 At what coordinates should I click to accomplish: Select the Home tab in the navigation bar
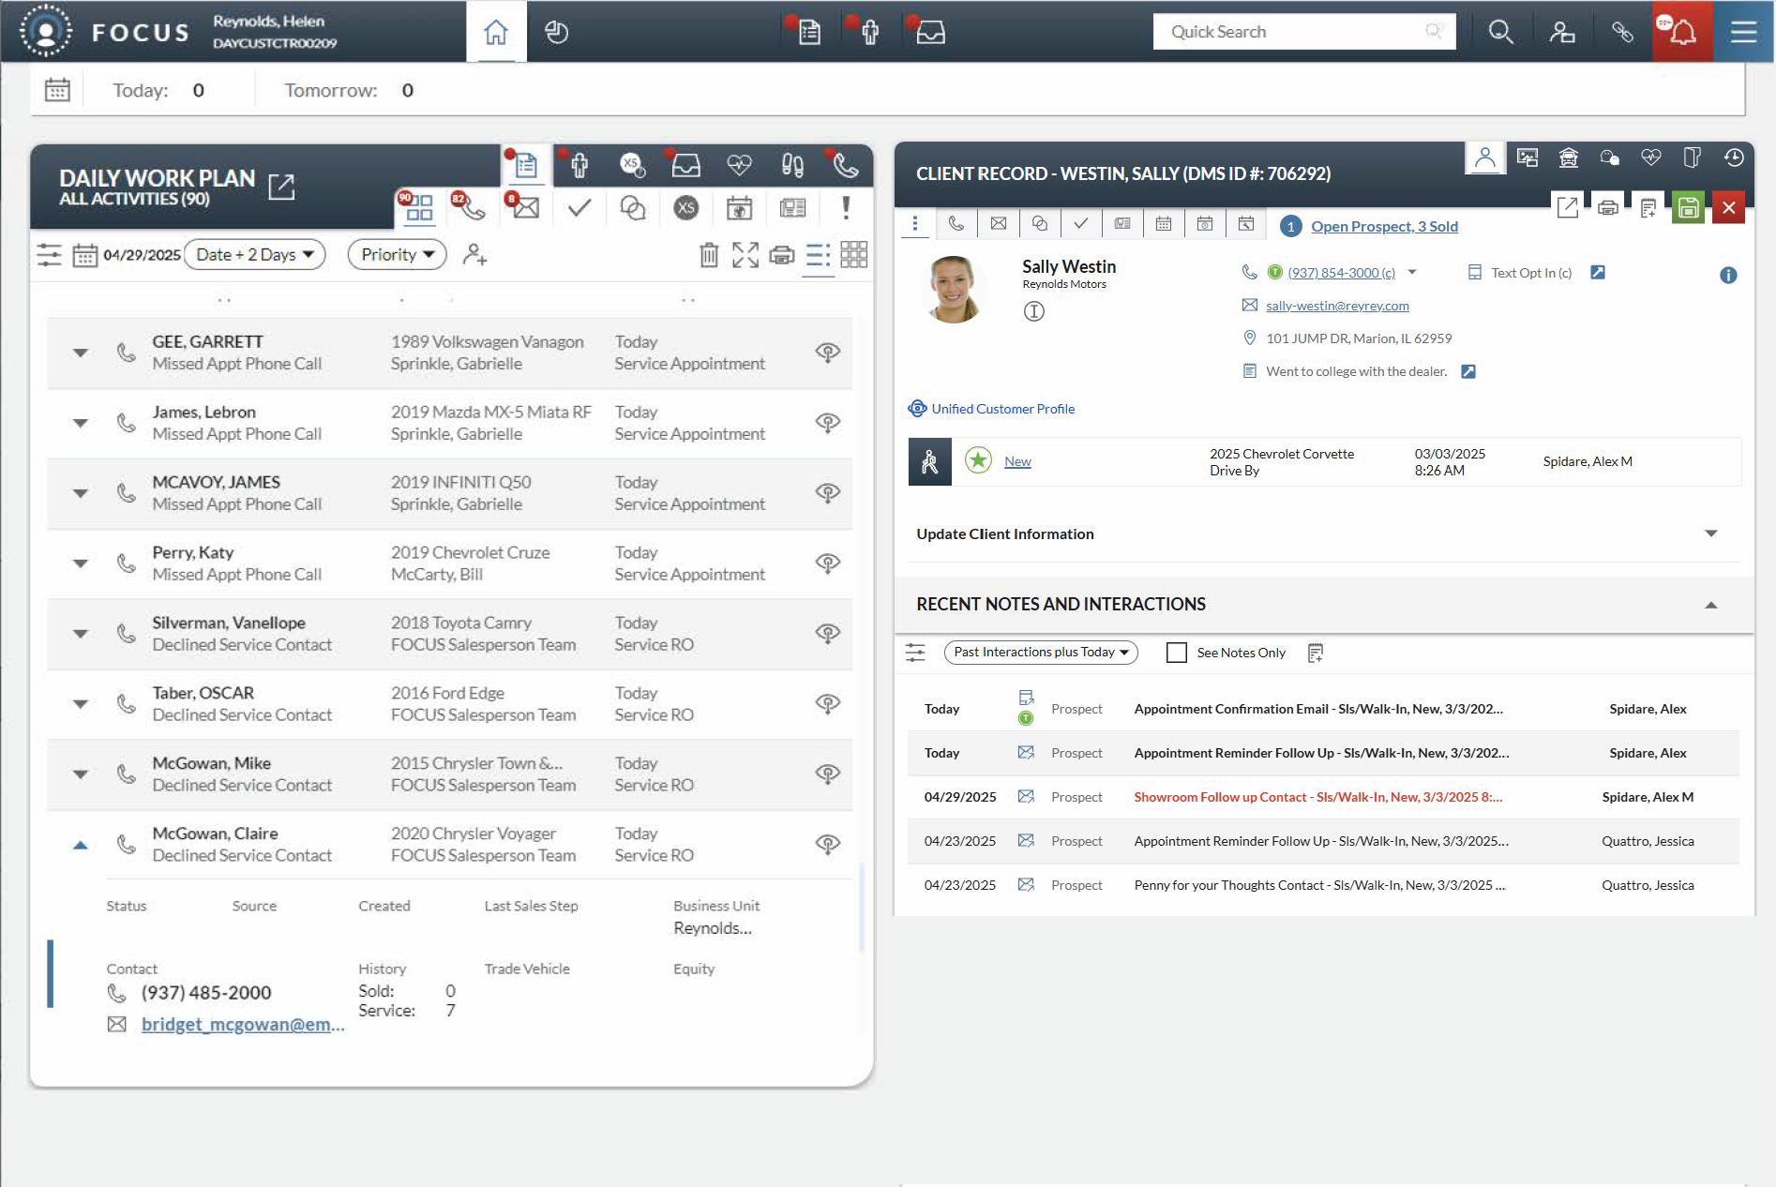[x=497, y=31]
